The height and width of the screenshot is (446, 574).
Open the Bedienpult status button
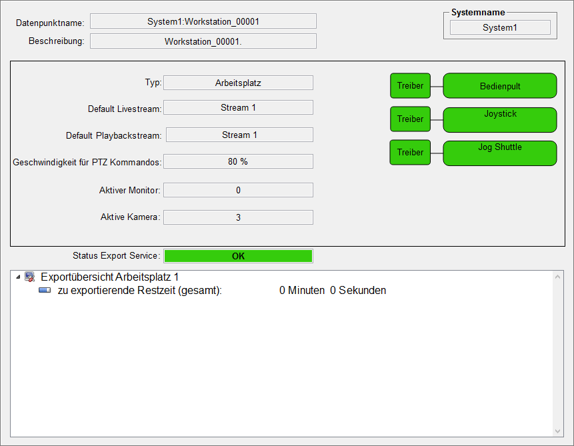[x=500, y=86]
